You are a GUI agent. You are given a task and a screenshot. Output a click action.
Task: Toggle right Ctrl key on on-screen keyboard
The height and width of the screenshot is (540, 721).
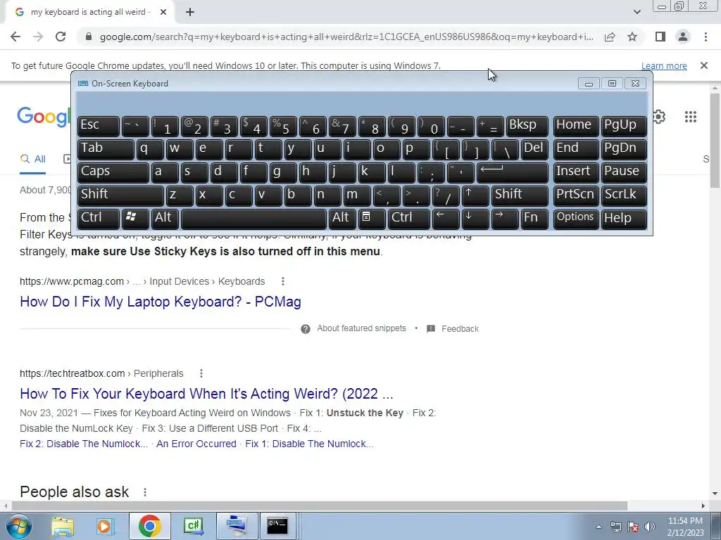409,219
